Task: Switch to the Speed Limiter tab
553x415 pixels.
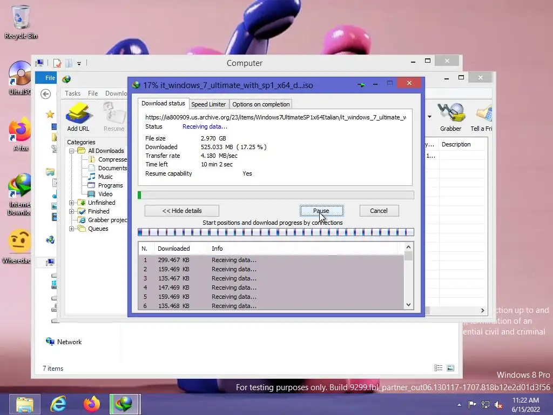Action: pos(208,104)
